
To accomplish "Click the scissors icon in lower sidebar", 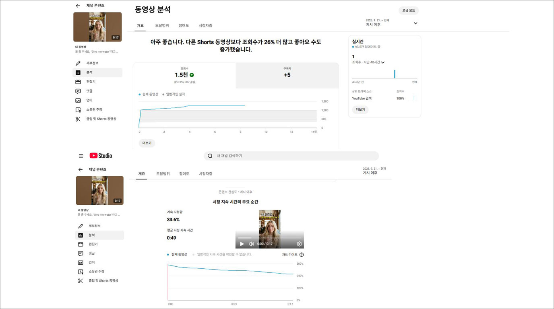I will click(81, 281).
